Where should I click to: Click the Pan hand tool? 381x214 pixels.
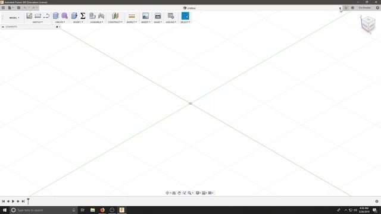coord(179,193)
